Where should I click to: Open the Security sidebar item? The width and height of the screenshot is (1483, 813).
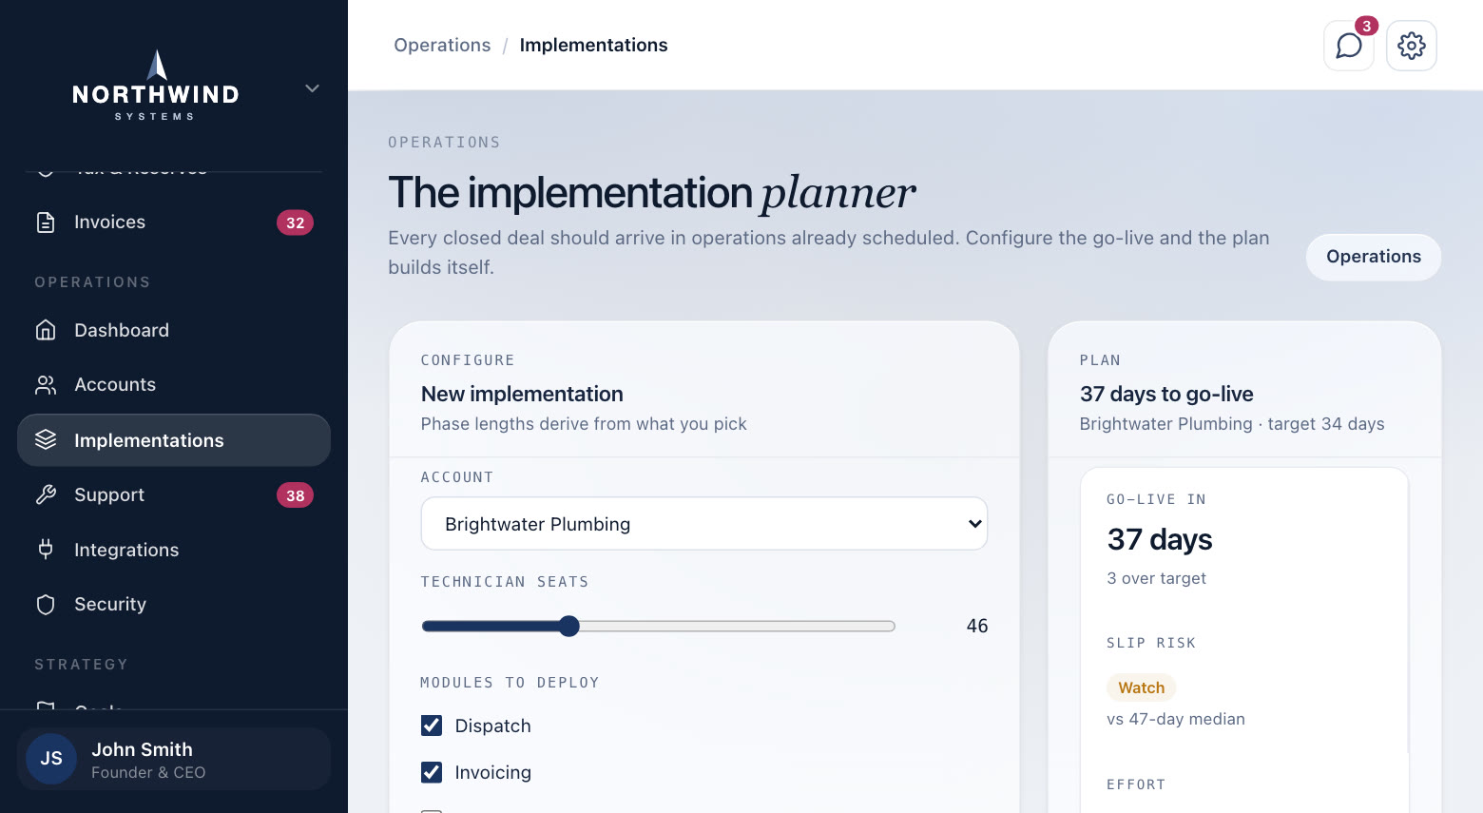coord(174,605)
